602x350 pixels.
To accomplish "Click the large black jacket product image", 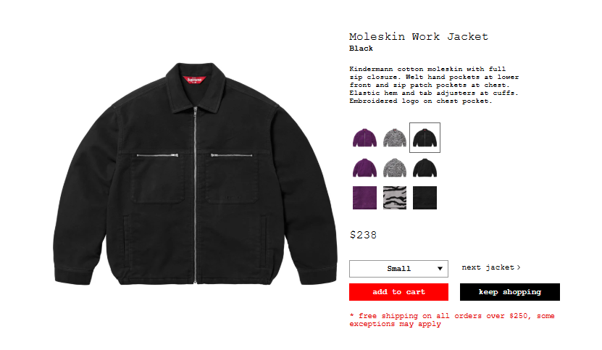I will point(195,174).
